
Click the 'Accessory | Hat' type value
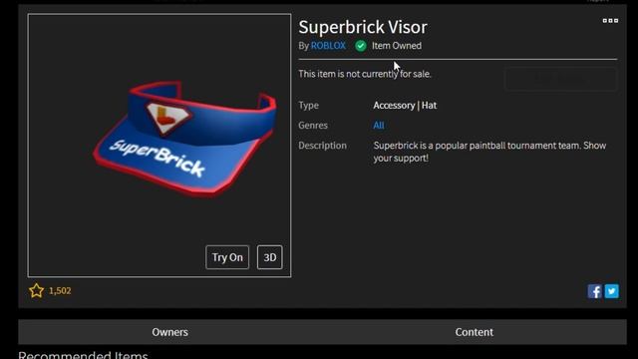pyautogui.click(x=405, y=106)
